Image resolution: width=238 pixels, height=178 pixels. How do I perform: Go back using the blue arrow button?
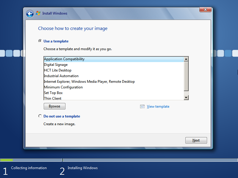pyautogui.click(x=30, y=14)
